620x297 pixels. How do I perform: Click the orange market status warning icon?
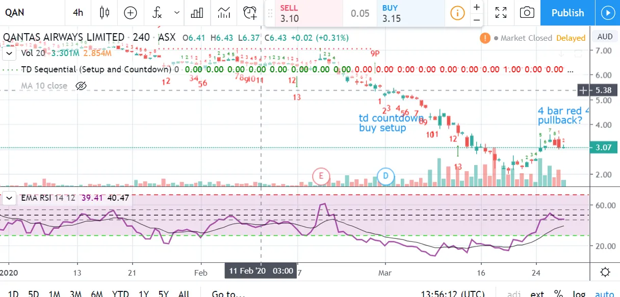tap(485, 38)
